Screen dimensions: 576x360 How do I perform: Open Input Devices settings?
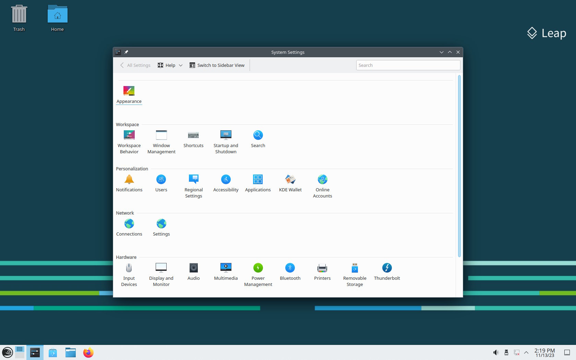pos(129,275)
